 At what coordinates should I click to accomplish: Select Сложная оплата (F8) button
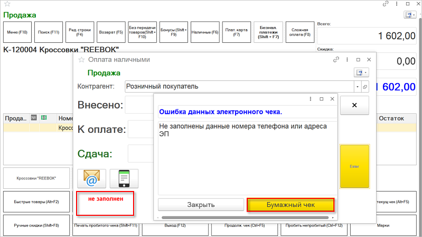299,32
